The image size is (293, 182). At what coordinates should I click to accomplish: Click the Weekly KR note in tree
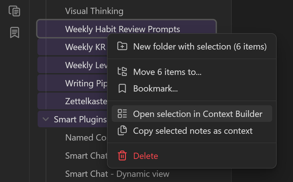[x=85, y=47]
